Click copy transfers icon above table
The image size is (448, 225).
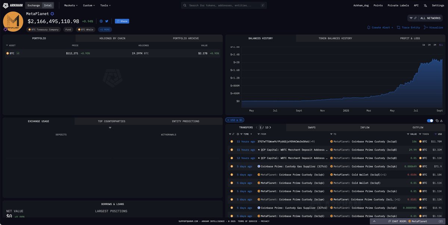(437, 120)
